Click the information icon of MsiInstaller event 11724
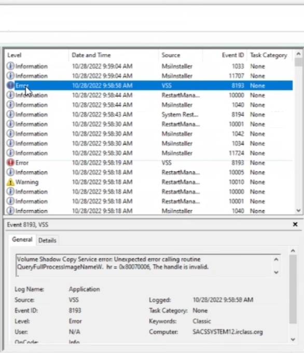304x353 pixels. point(10,153)
